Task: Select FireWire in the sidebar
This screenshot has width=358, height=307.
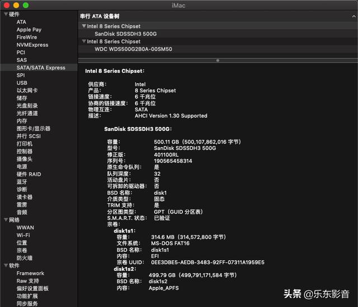Action: point(27,37)
